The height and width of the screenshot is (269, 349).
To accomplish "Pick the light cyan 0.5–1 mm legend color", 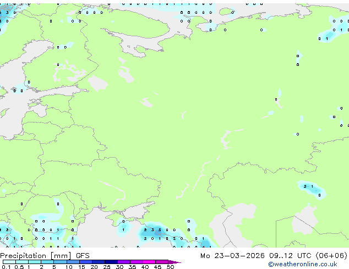I will [22, 262].
